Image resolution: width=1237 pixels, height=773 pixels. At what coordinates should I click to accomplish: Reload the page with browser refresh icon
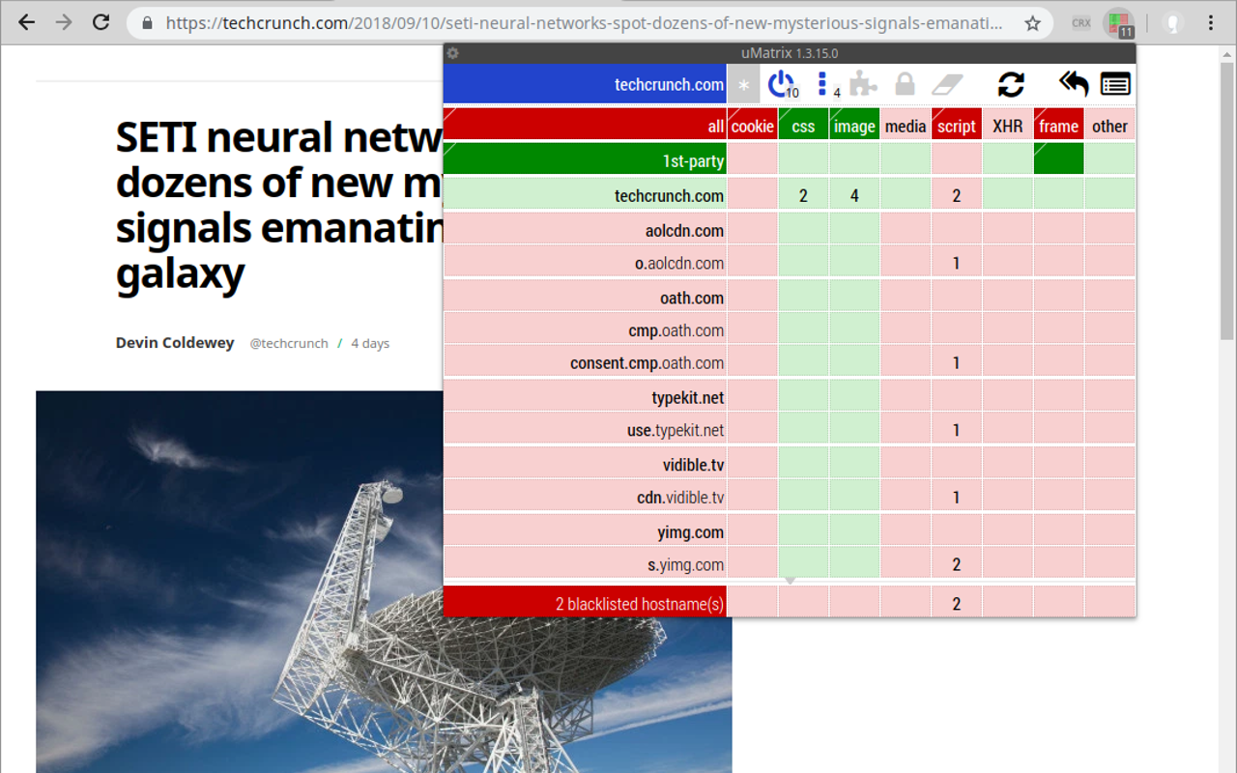(101, 22)
